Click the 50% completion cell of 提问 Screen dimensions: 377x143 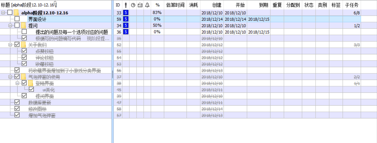coord(157,25)
